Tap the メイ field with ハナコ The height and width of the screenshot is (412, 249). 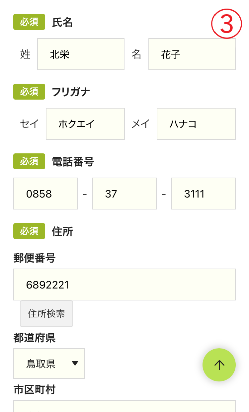pos(196,124)
